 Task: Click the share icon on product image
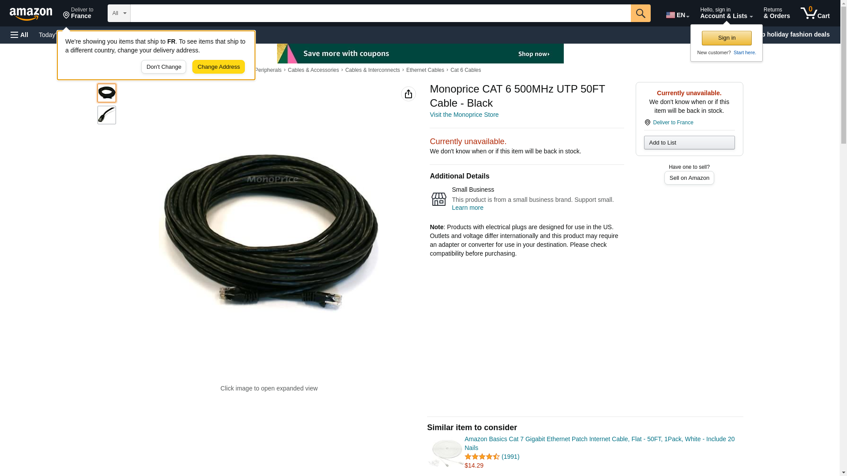[x=409, y=94]
